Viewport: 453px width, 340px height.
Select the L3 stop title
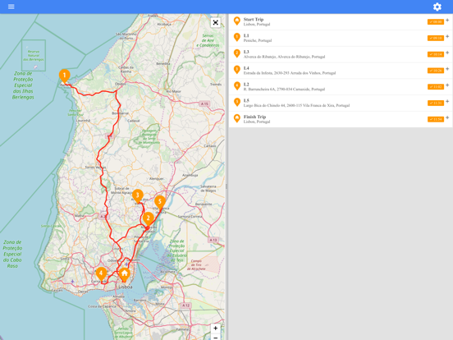click(246, 52)
